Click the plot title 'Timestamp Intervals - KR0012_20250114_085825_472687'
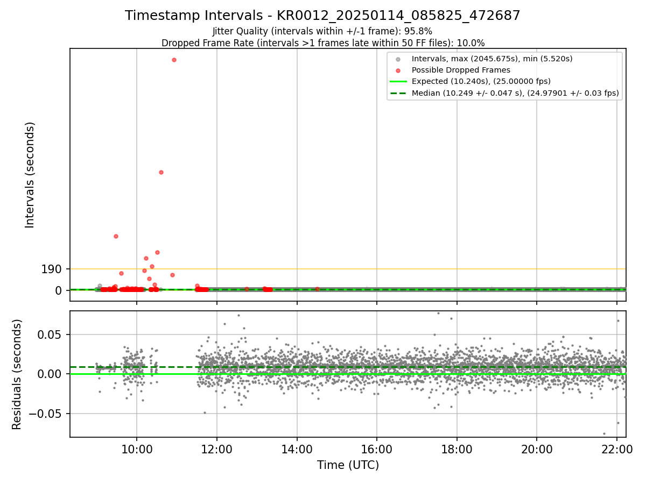646x484 pixels. 322,16
